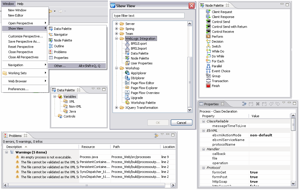
Task: Collapse the EbXML property category
Action: coord(204,131)
